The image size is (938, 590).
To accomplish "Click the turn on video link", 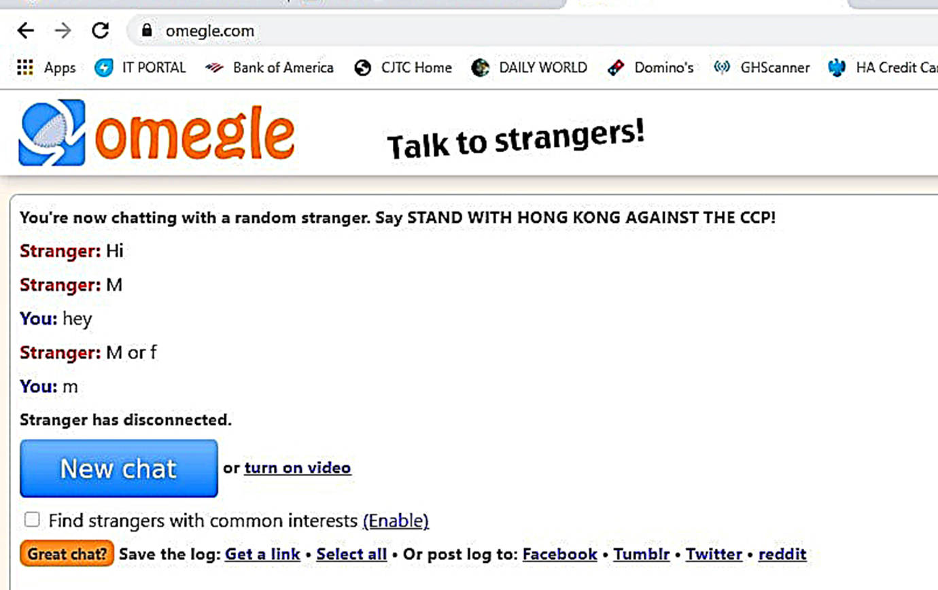I will [298, 468].
